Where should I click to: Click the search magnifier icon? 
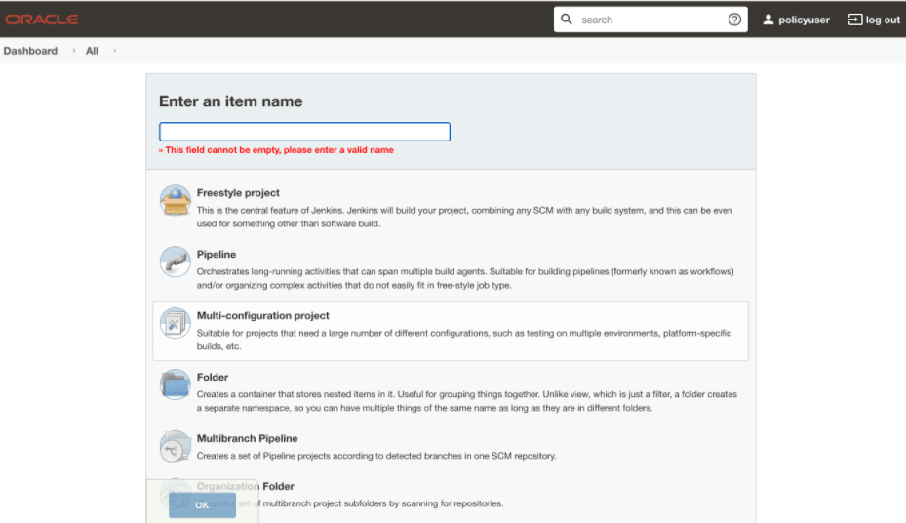coord(567,20)
